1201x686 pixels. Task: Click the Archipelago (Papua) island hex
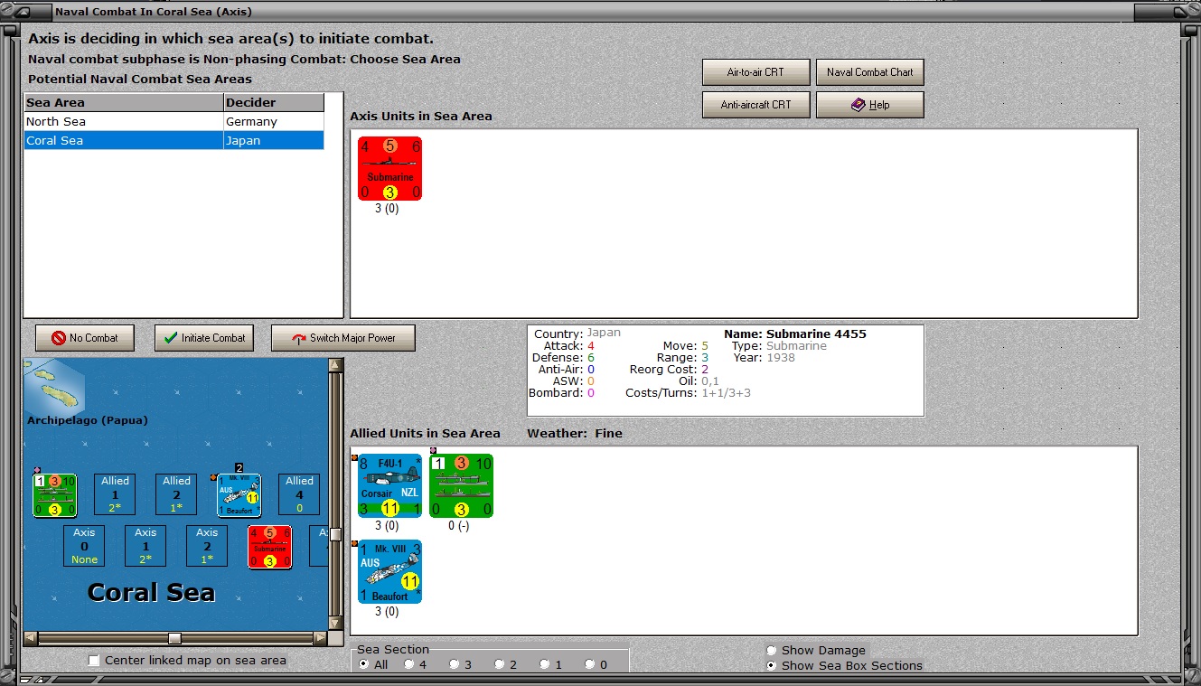tap(54, 389)
